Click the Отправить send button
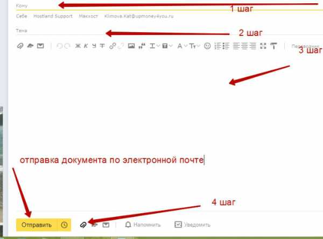The height and width of the screenshot is (239, 323). pos(37,225)
